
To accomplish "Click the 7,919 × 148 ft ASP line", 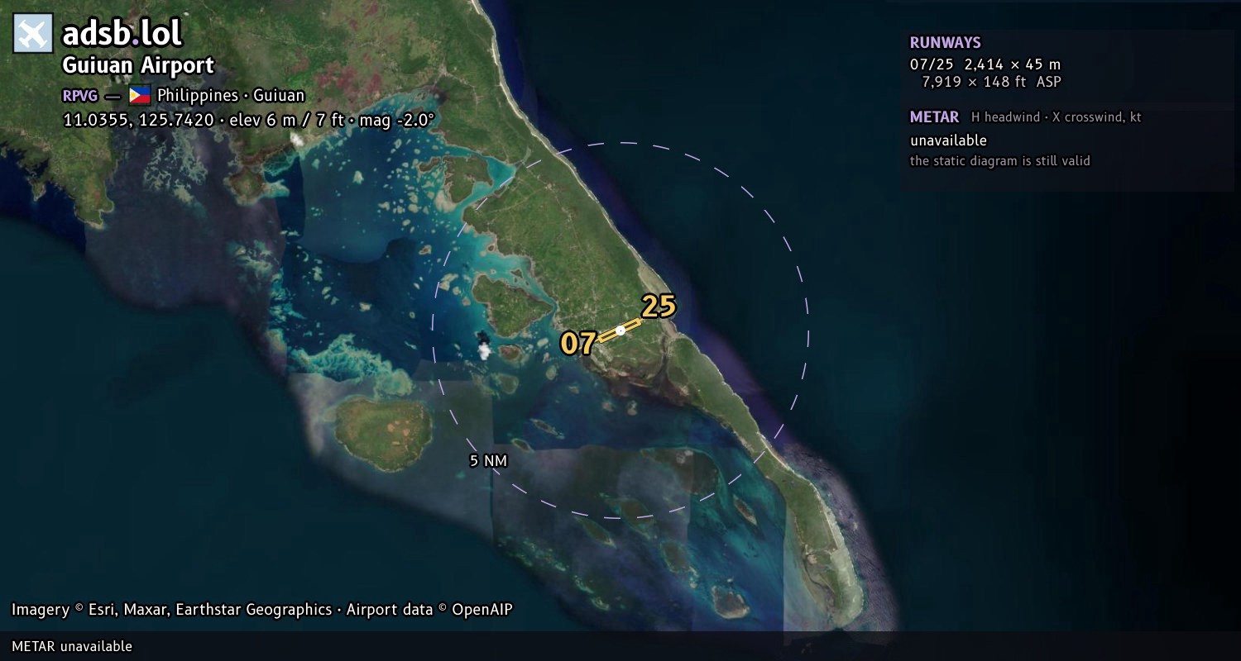I will coord(991,82).
